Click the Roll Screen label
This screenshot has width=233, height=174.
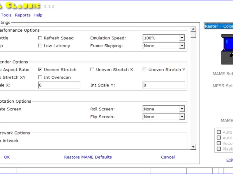[x=103, y=109]
